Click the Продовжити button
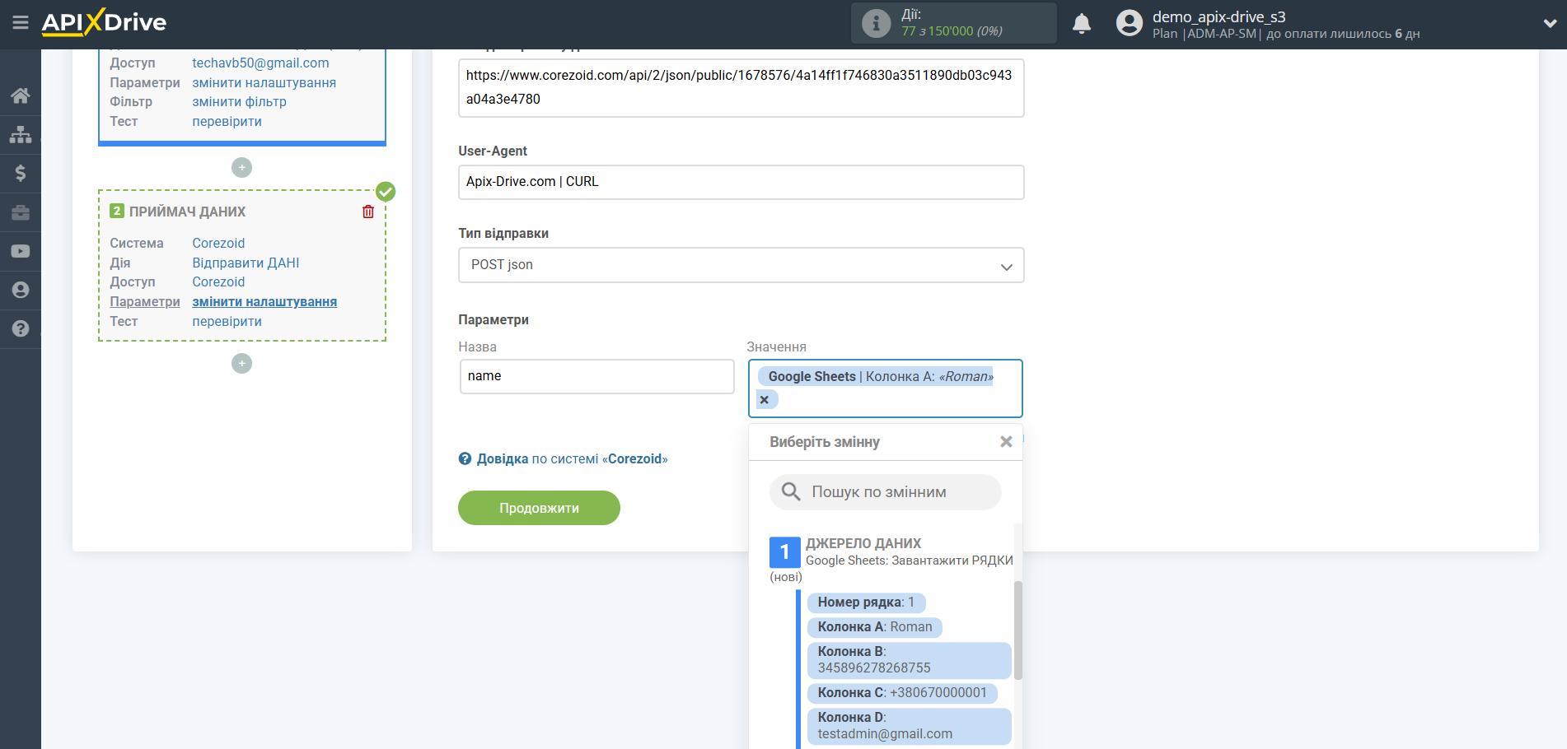The image size is (1567, 749). coord(539,508)
